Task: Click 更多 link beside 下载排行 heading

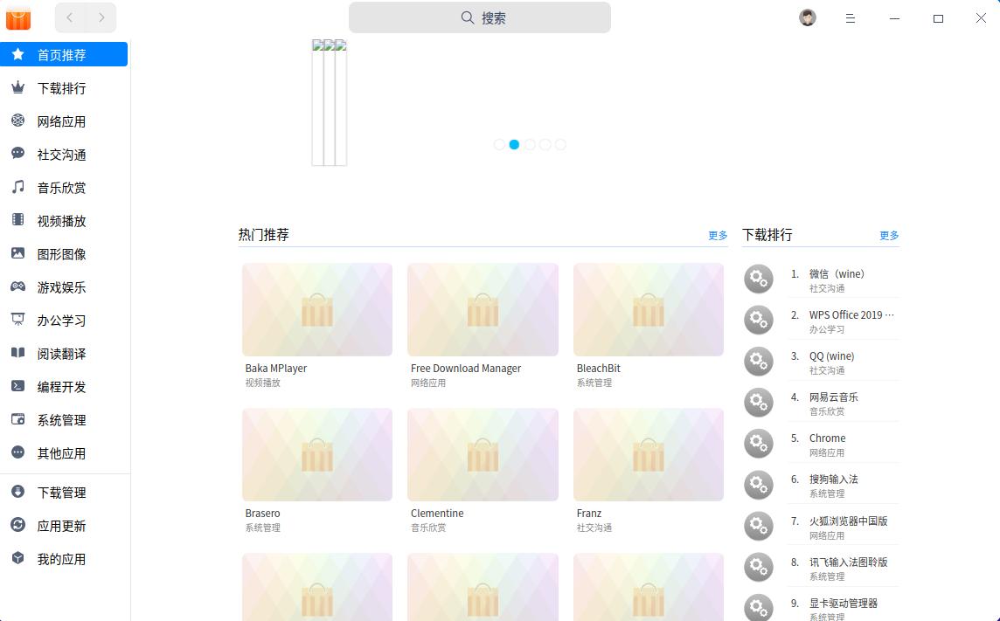Action: pyautogui.click(x=889, y=236)
